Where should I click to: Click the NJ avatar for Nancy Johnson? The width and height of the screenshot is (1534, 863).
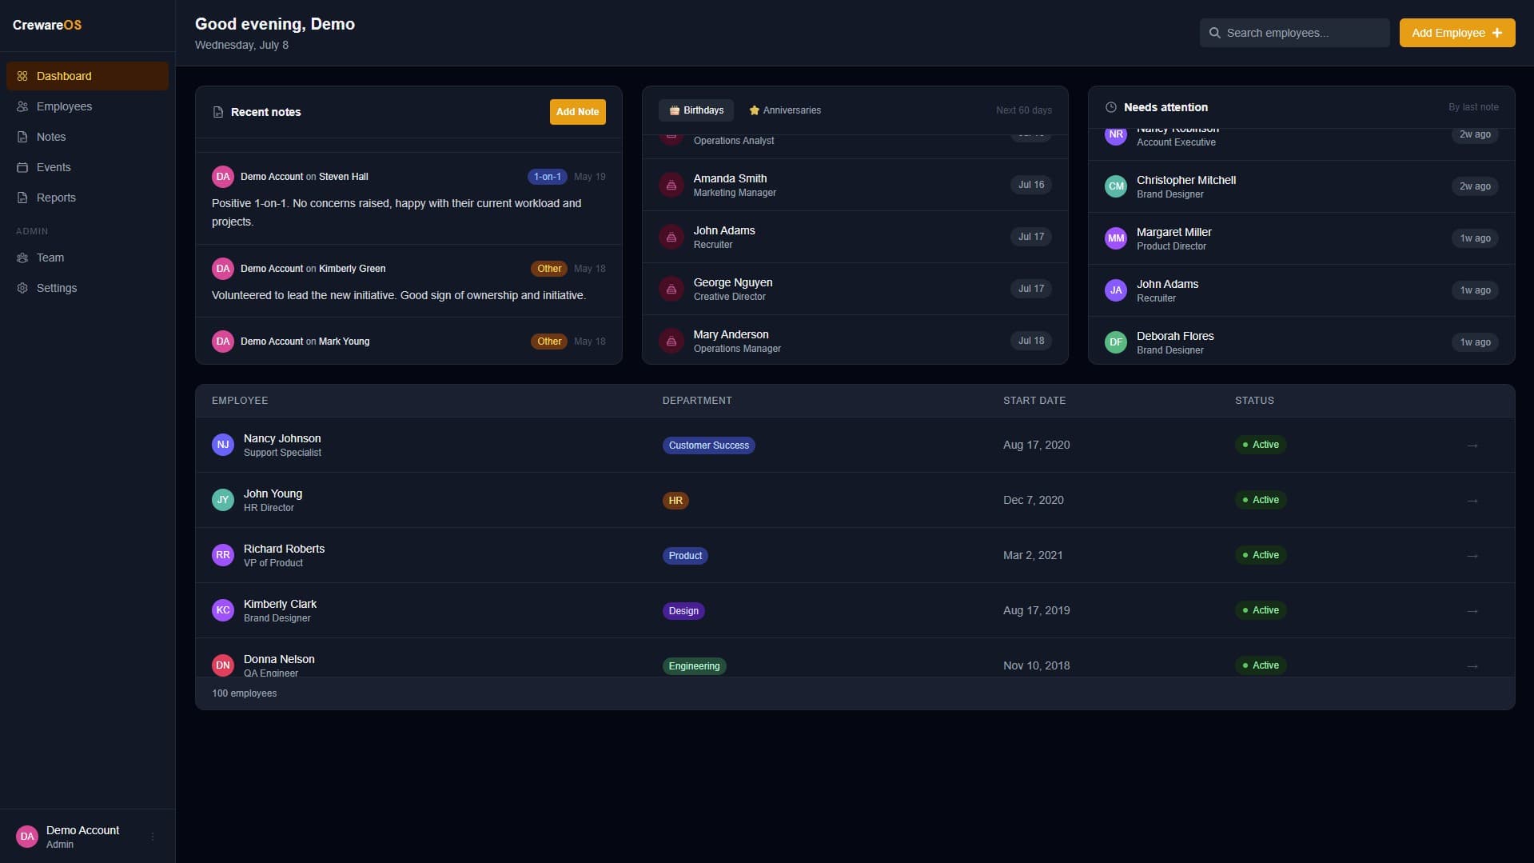223,445
